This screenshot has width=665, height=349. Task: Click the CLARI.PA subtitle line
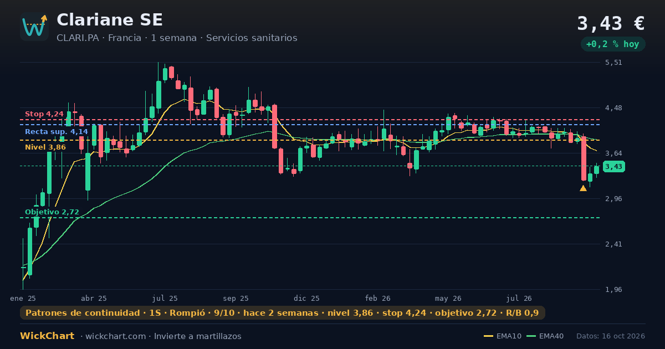(x=177, y=38)
